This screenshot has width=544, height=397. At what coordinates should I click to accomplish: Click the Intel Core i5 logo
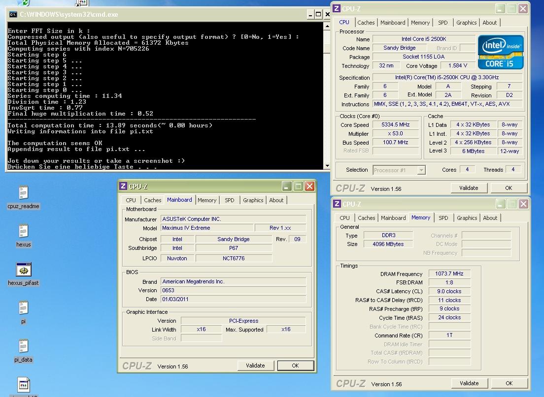coord(500,52)
